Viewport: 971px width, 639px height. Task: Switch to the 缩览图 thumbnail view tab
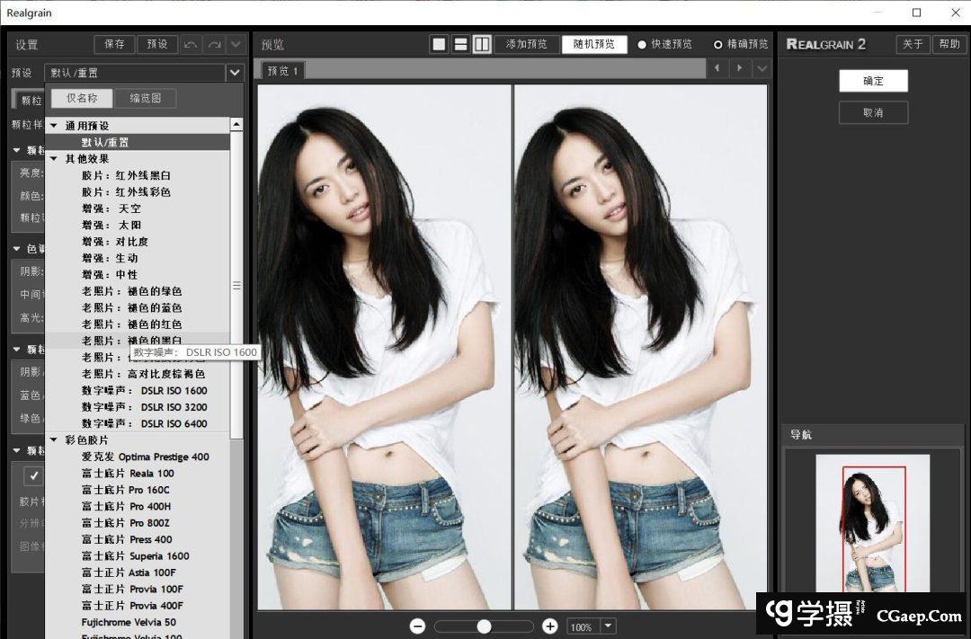pyautogui.click(x=145, y=98)
